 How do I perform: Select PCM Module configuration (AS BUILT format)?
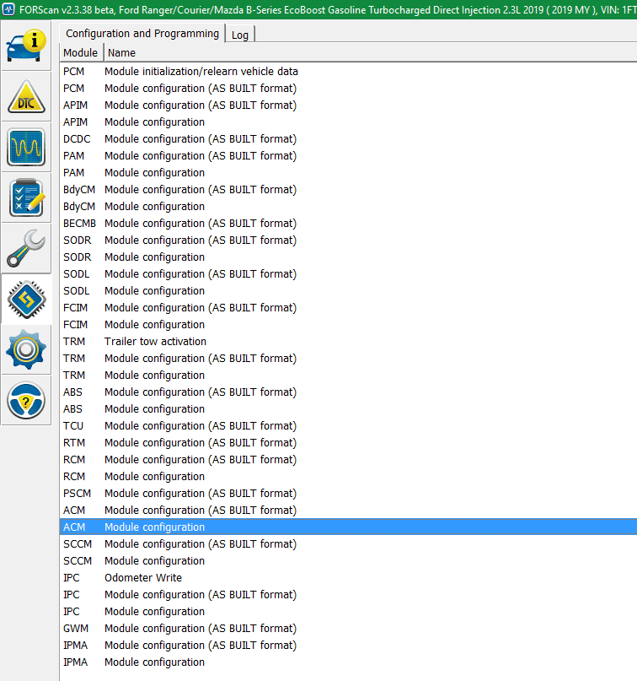[x=348, y=88]
